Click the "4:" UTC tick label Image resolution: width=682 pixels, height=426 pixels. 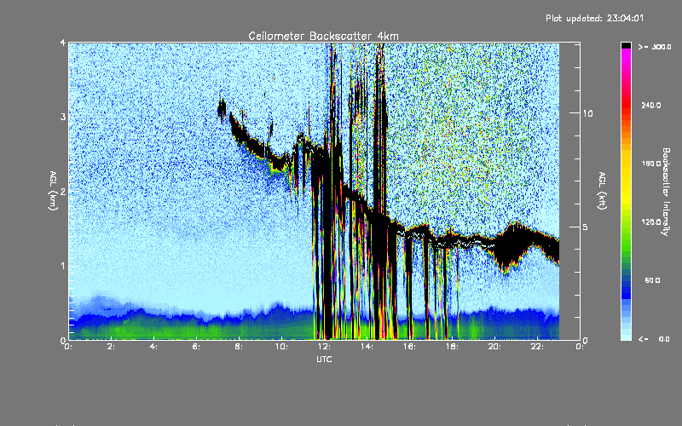point(154,347)
